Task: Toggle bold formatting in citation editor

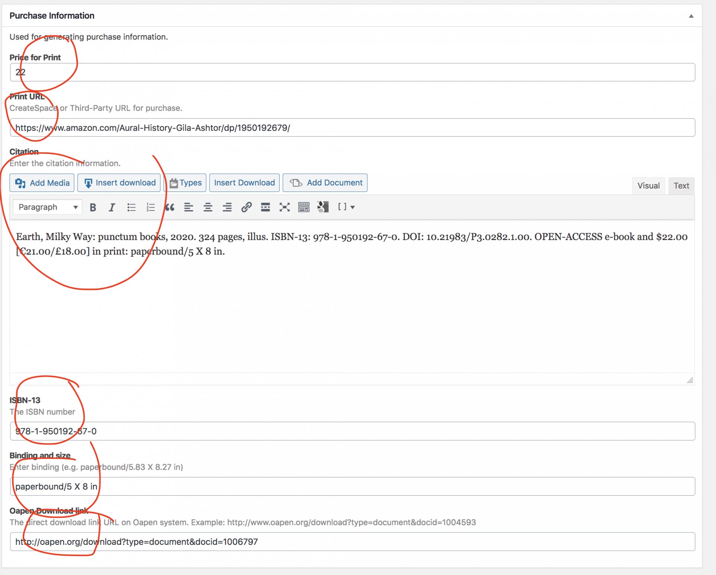Action: point(93,207)
